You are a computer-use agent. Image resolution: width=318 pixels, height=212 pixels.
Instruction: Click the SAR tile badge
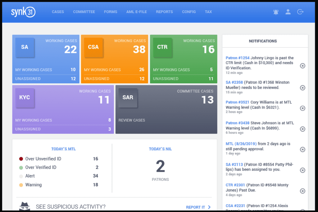(128, 97)
